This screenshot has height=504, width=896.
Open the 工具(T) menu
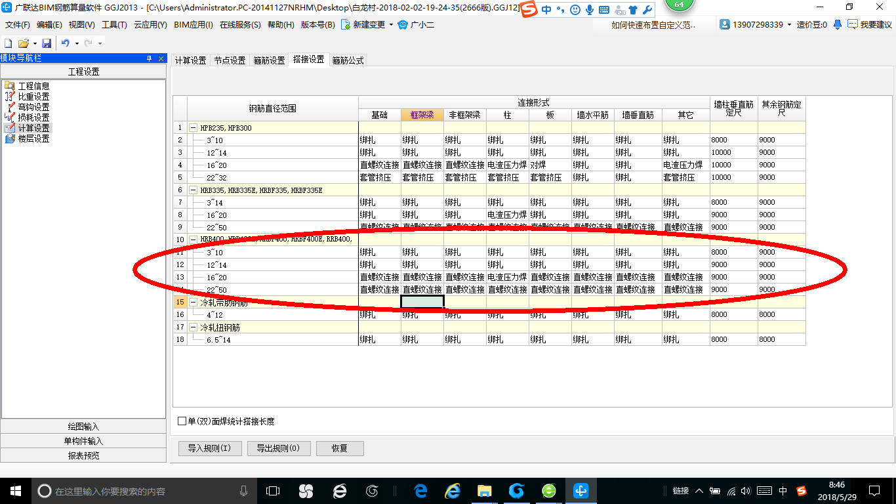point(114,25)
